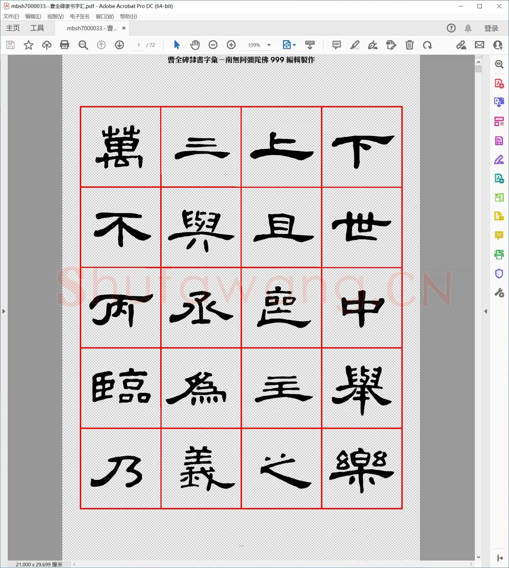Image resolution: width=509 pixels, height=568 pixels.
Task: Open Export PDF tool in sidebar
Action: (x=499, y=102)
